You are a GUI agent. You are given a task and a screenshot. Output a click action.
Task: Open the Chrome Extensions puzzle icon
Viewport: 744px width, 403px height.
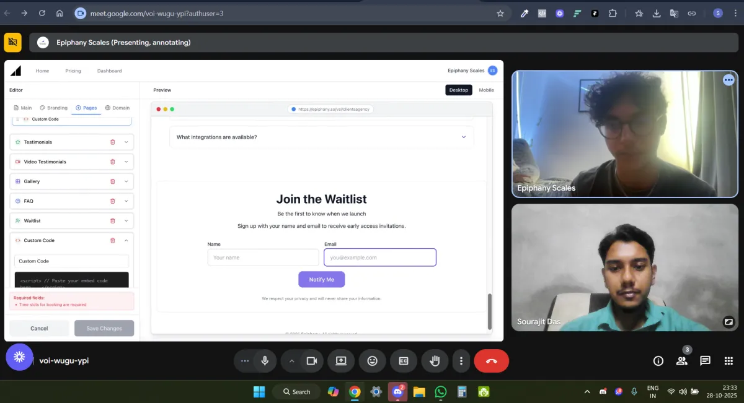[x=613, y=13]
